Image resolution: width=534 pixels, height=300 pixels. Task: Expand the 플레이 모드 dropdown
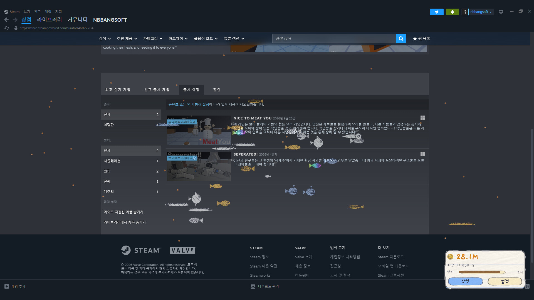click(206, 39)
